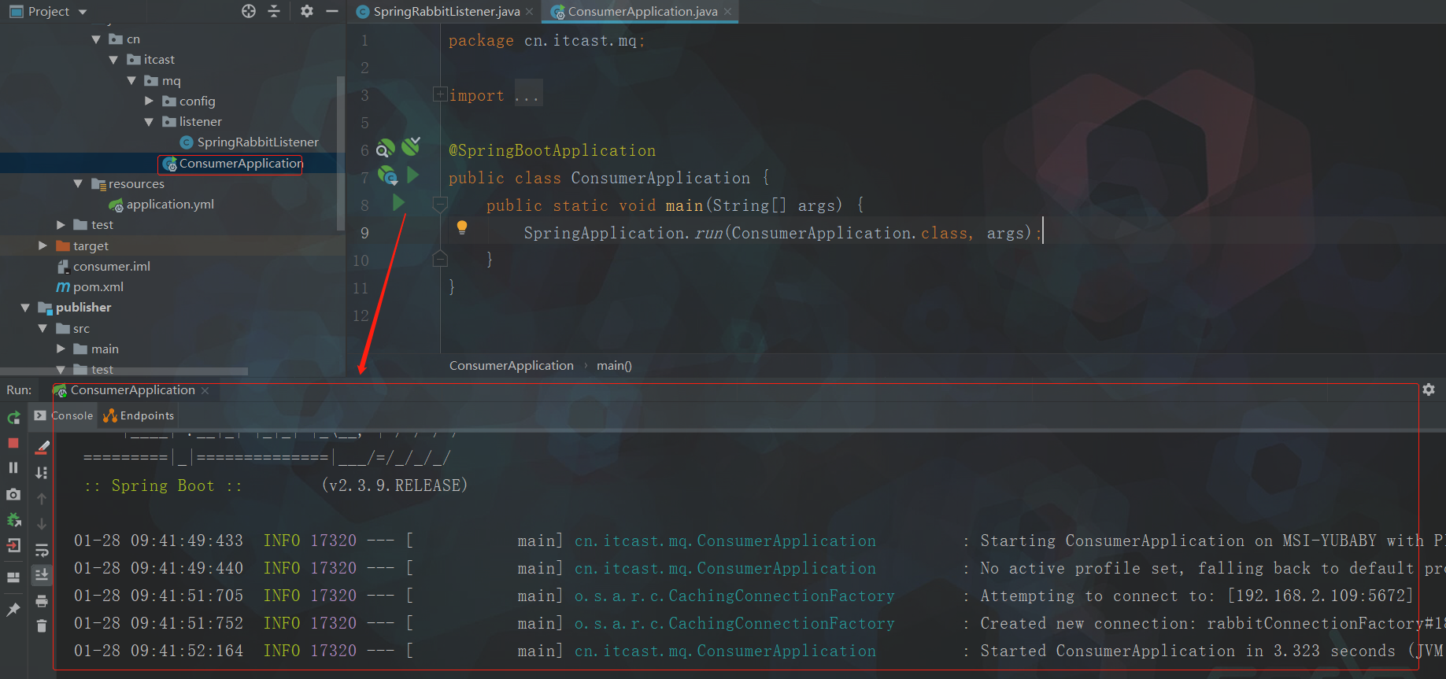Click the sort lines icon in console toolbar

[42, 473]
